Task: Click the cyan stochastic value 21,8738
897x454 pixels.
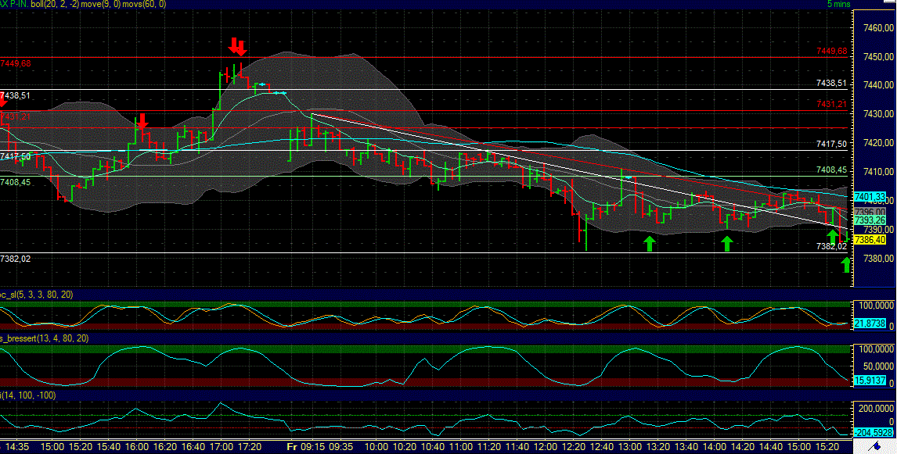Action: 871,324
